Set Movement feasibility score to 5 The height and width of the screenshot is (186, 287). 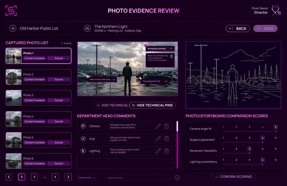click(x=276, y=149)
